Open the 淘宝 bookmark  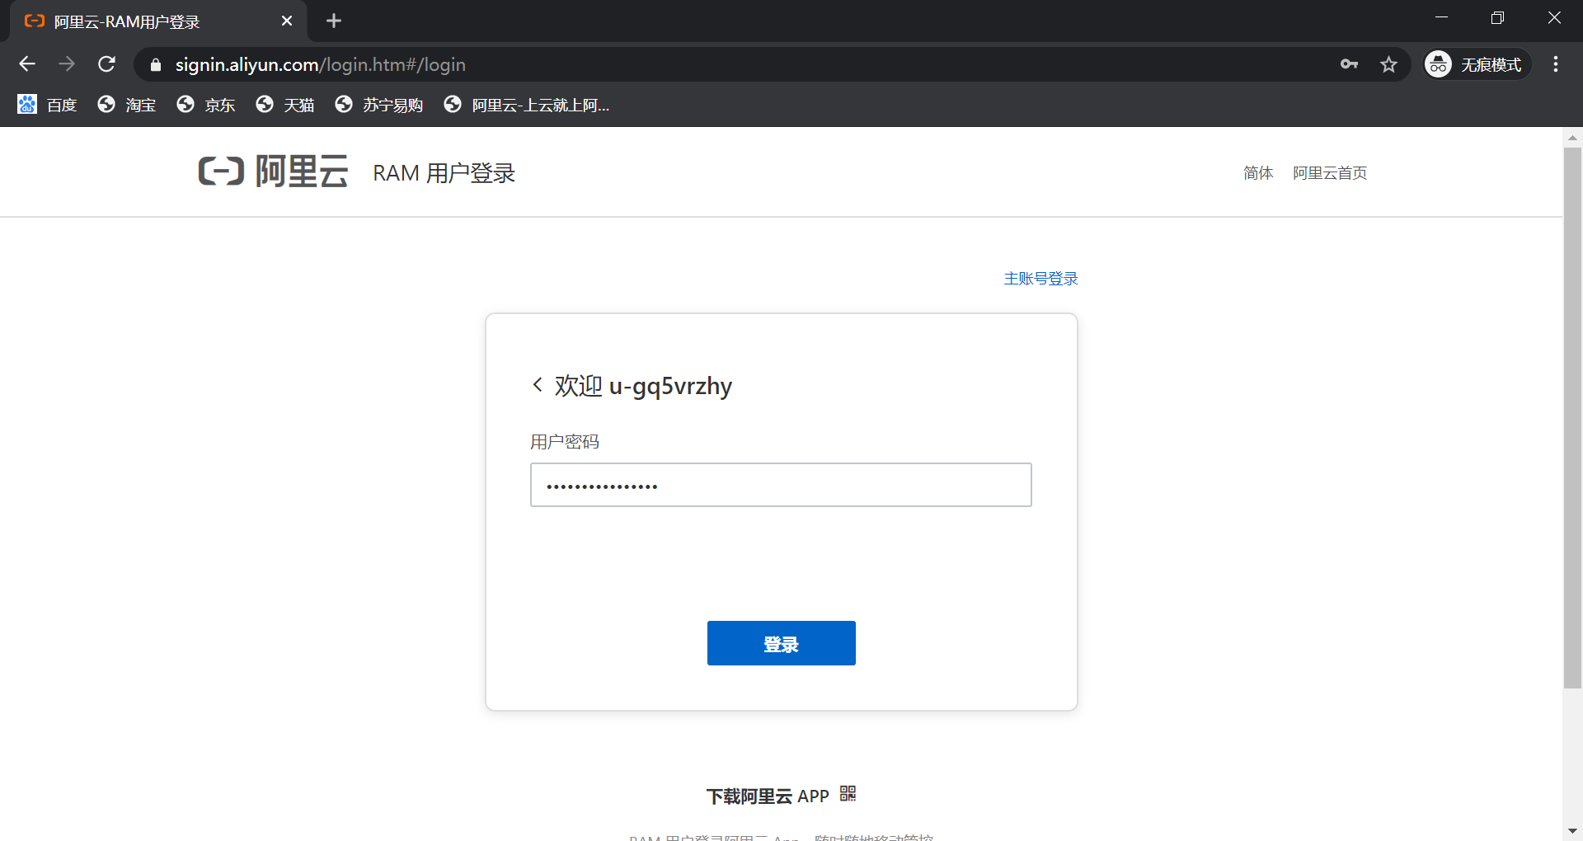[127, 105]
